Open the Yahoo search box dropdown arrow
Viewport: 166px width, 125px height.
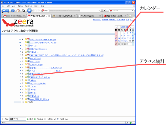(132, 11)
